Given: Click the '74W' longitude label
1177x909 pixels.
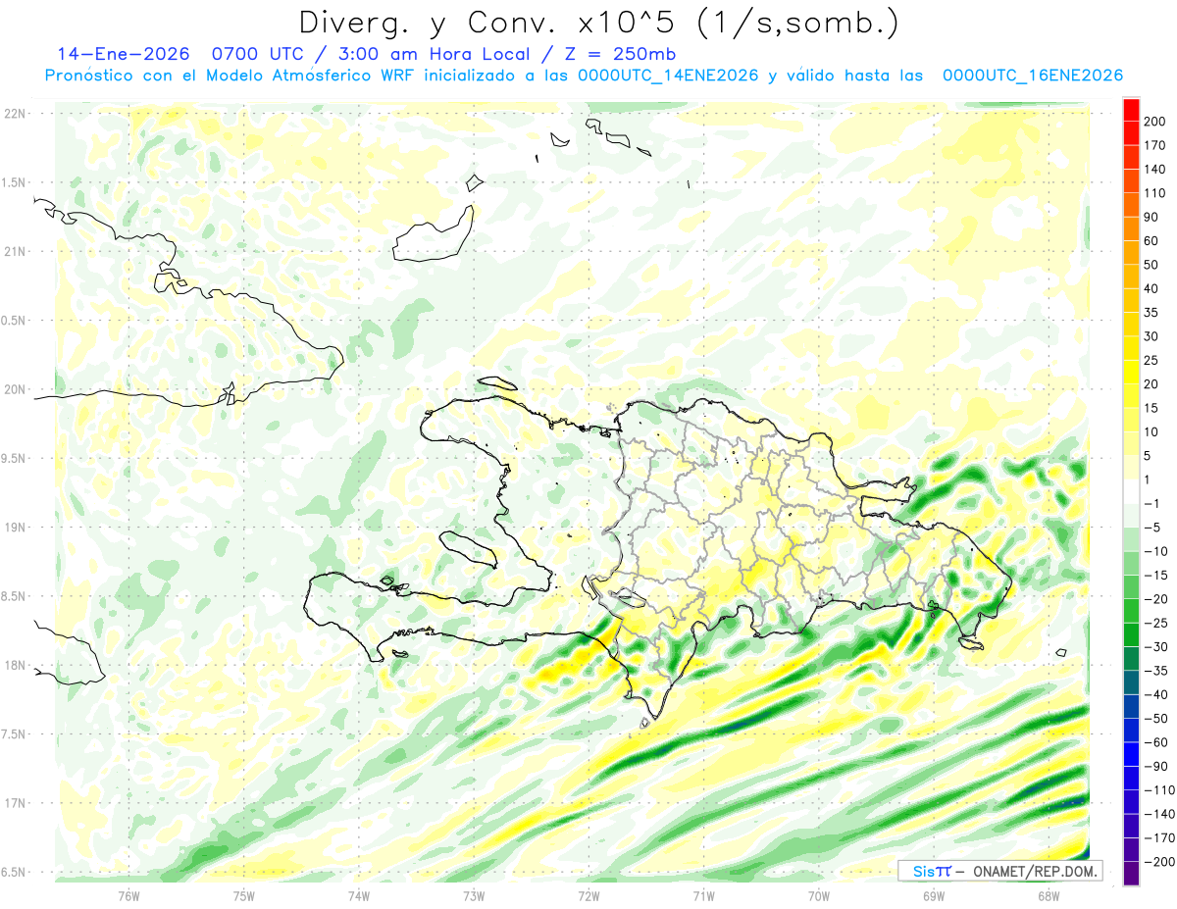Looking at the screenshot, I should [x=359, y=896].
